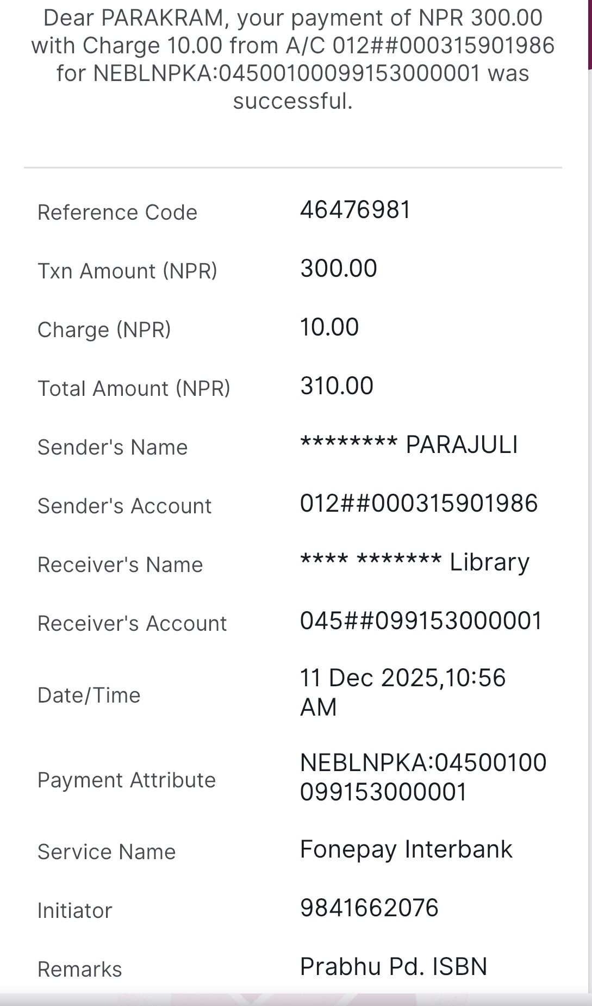Tap the Sender's Account row number
This screenshot has width=592, height=1006.
click(x=419, y=504)
